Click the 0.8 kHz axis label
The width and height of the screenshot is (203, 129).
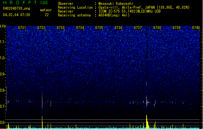[3, 90]
